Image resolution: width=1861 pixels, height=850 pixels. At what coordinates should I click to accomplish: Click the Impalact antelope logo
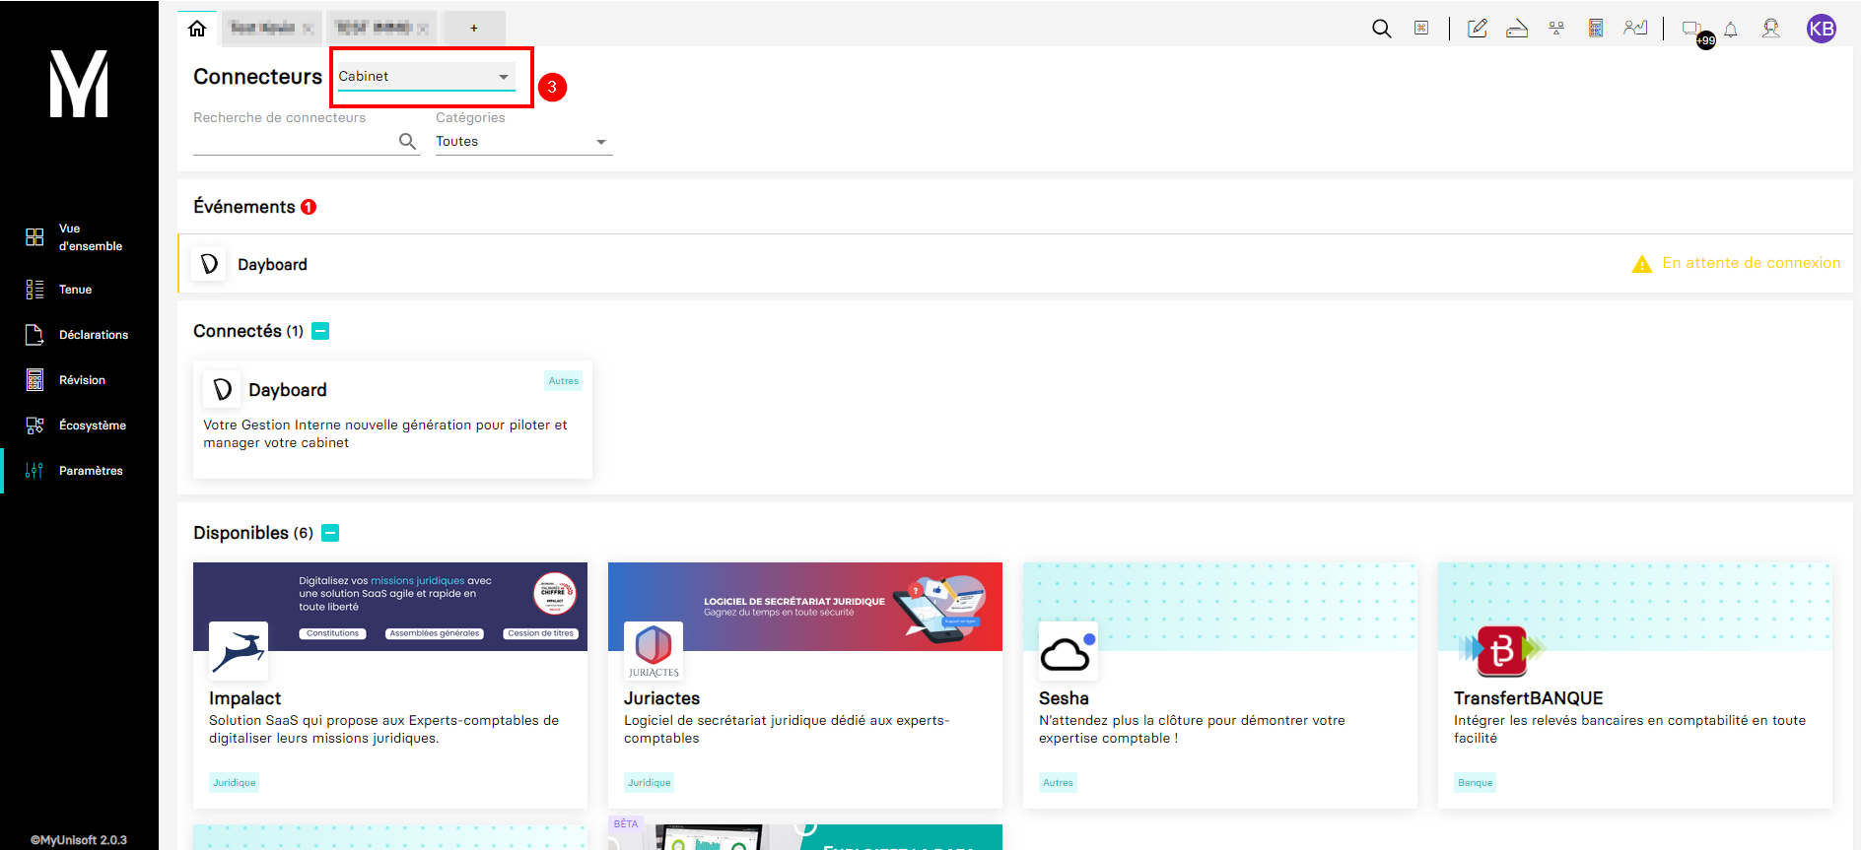(x=239, y=651)
